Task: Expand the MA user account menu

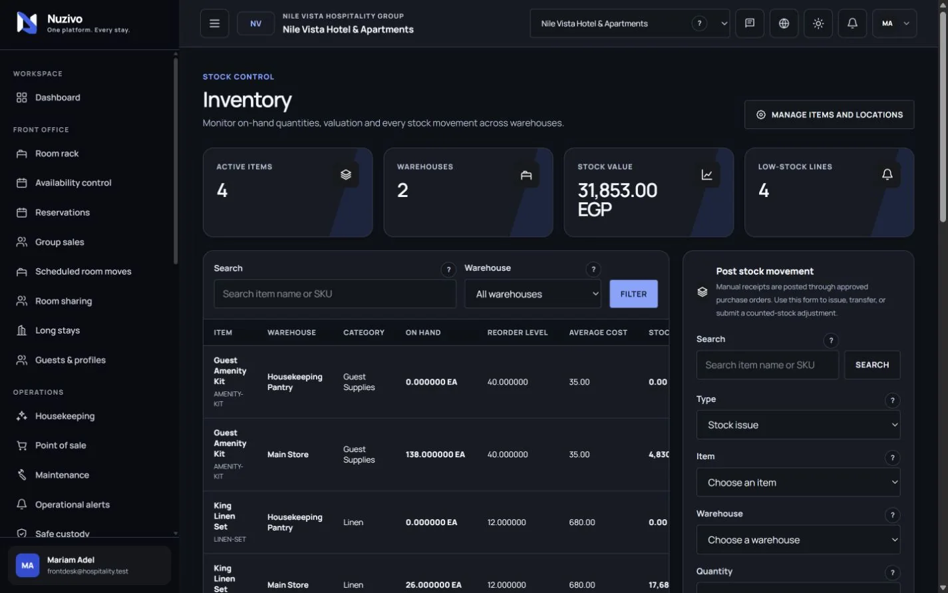Action: pyautogui.click(x=894, y=23)
